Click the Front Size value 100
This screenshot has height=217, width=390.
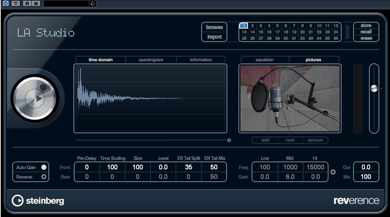[138, 167]
